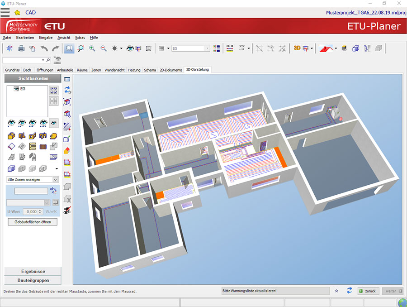The height and width of the screenshot is (307, 407).
Task: Switch to the Heizung tab
Action: pyautogui.click(x=134, y=70)
